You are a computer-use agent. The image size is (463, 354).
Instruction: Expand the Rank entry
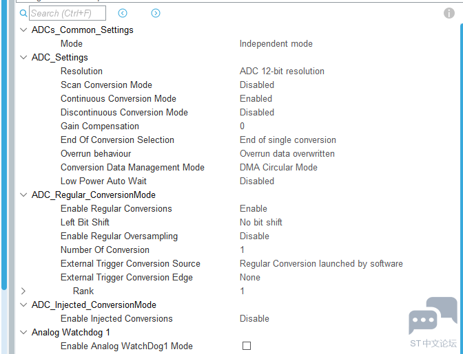coord(24,291)
